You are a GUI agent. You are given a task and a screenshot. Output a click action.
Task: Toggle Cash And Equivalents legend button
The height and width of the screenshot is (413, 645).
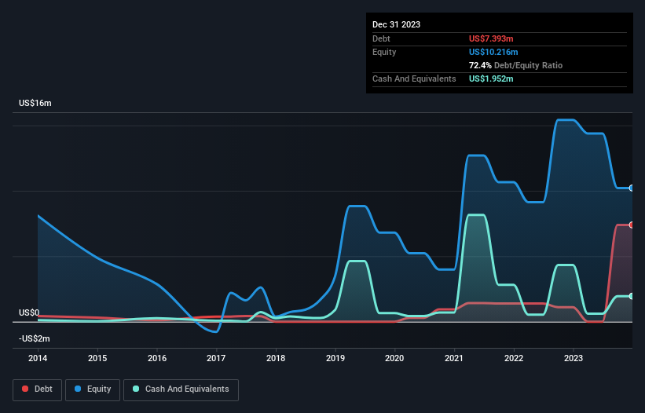pos(181,389)
